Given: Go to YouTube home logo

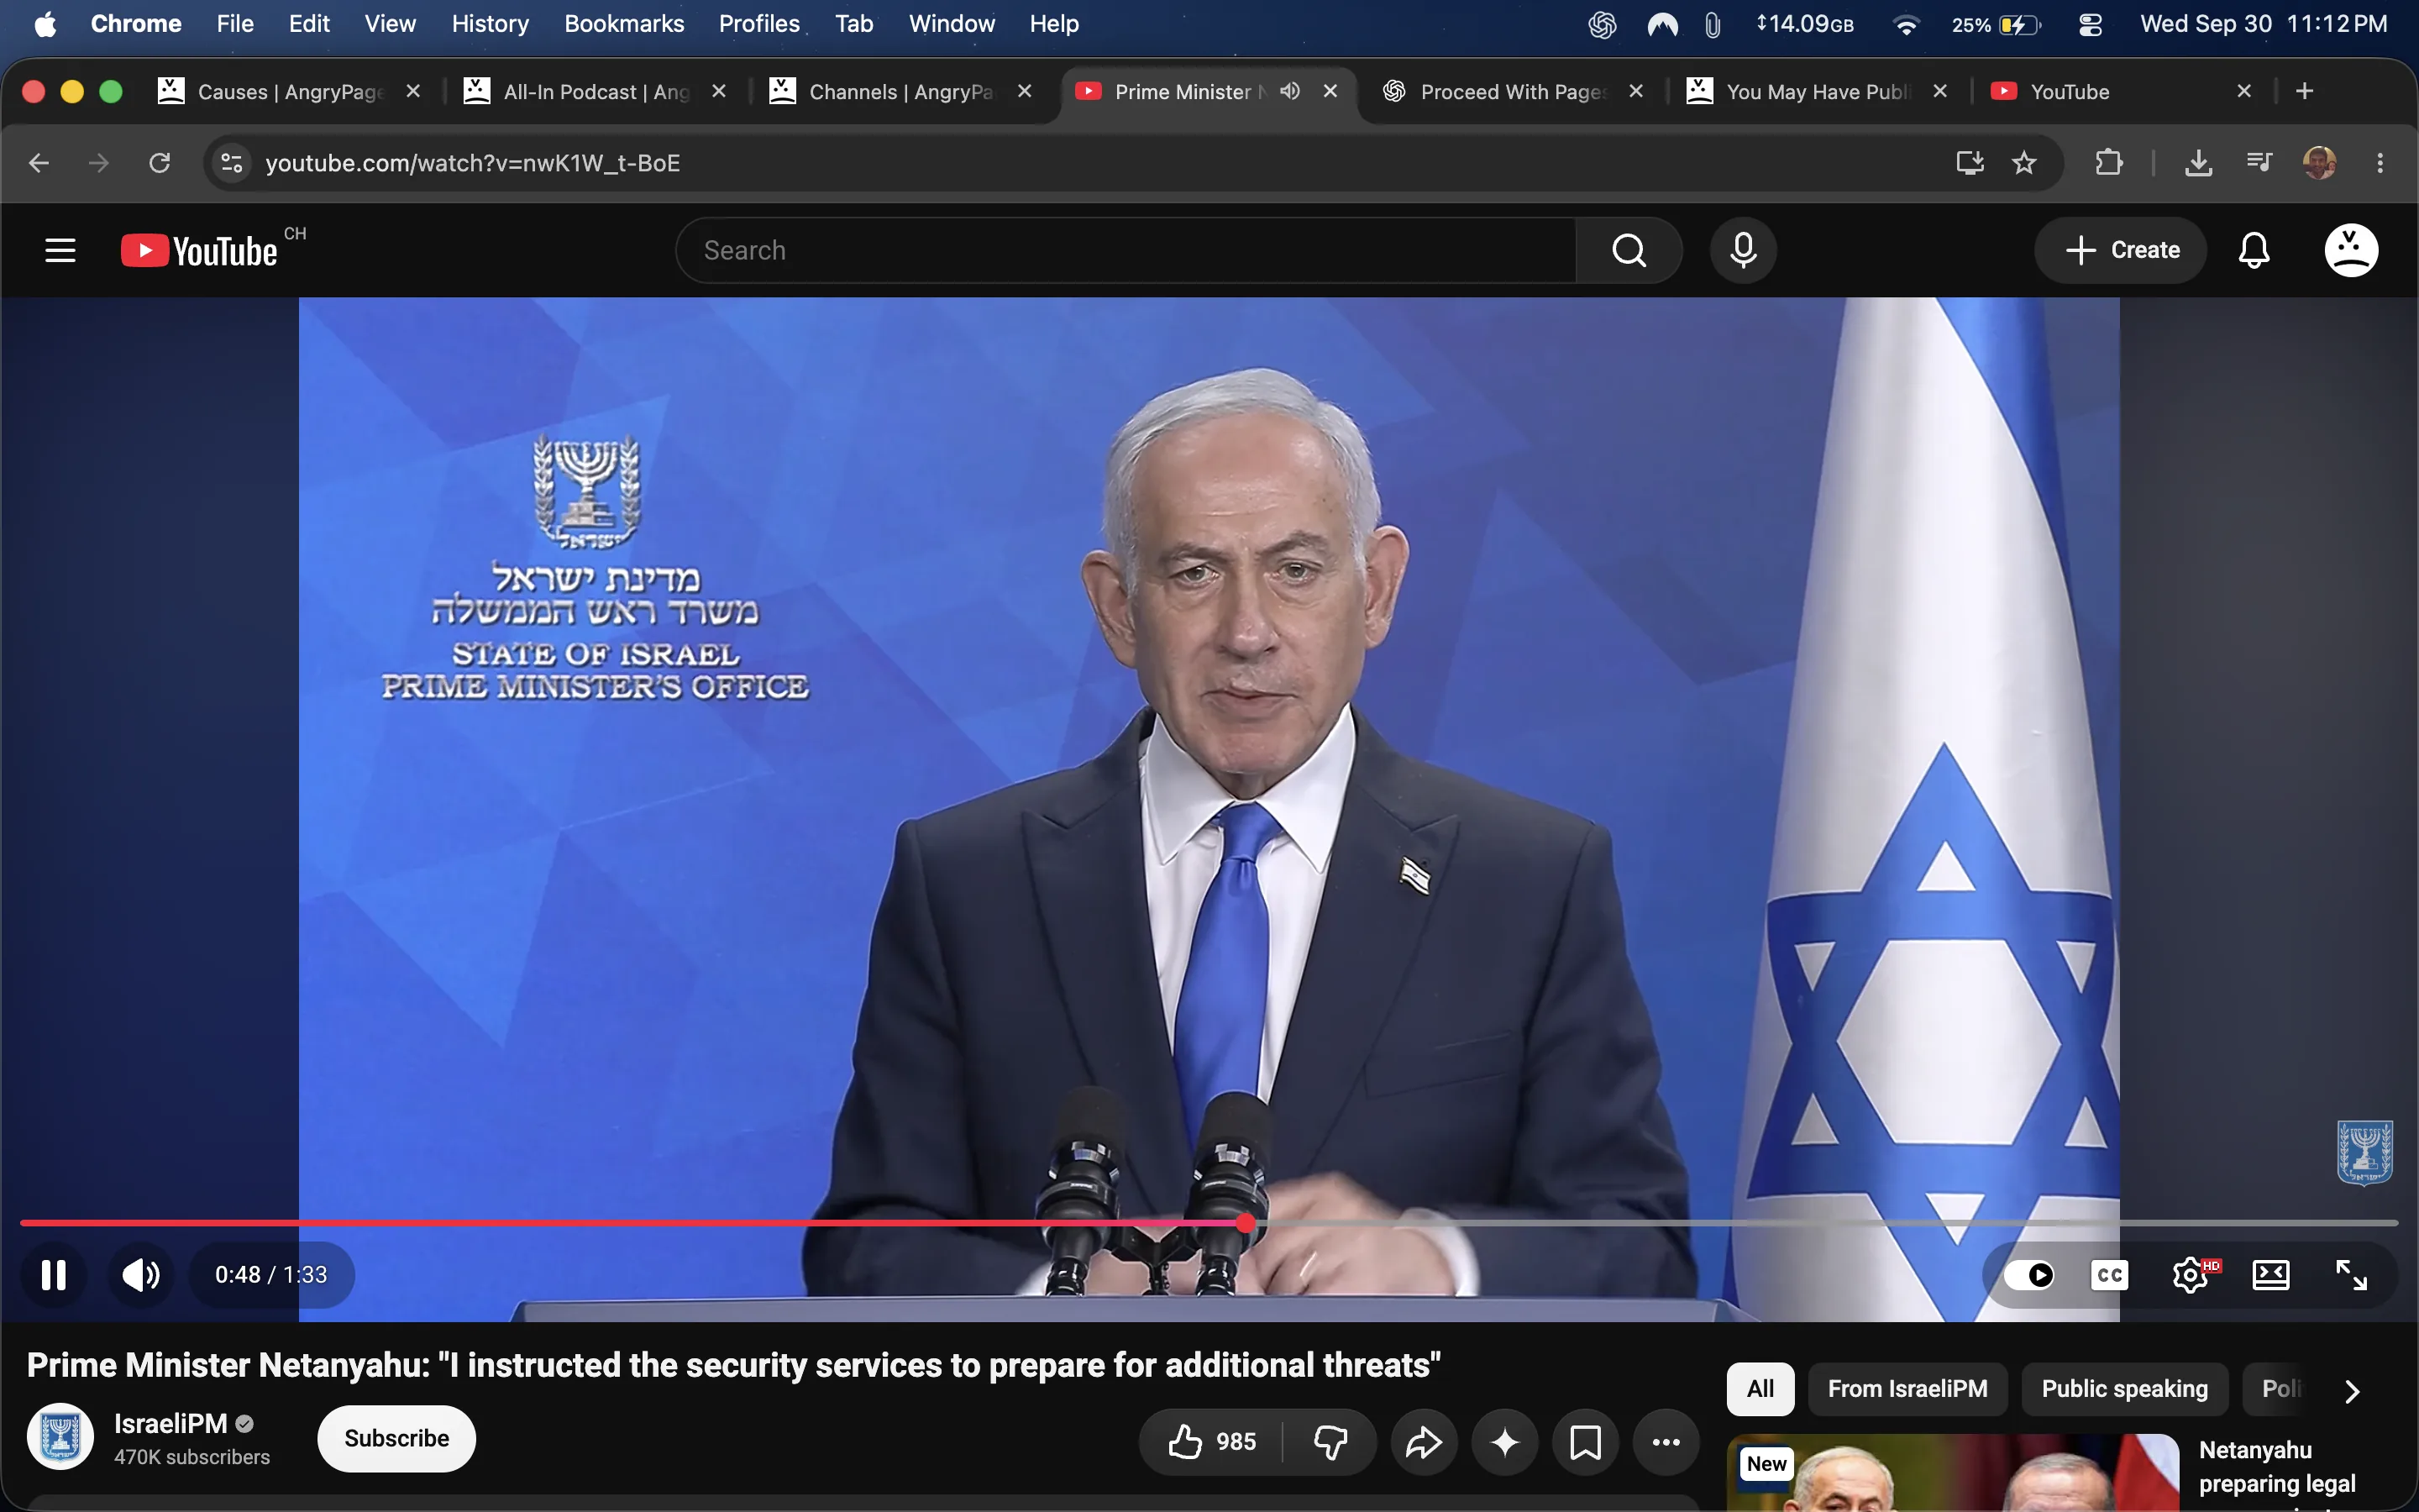Looking at the screenshot, I should [199, 250].
